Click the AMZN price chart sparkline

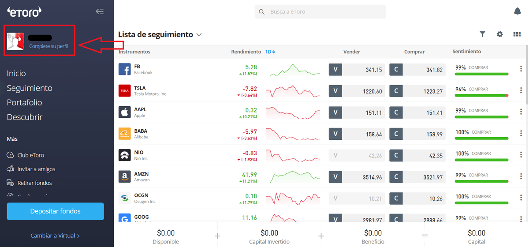(x=295, y=177)
